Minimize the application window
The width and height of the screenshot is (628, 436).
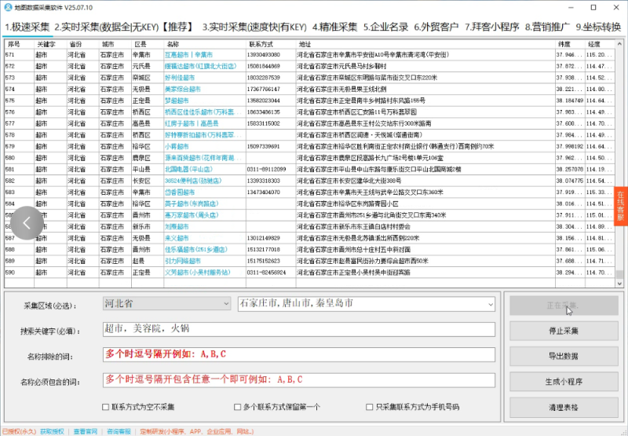[571, 8]
